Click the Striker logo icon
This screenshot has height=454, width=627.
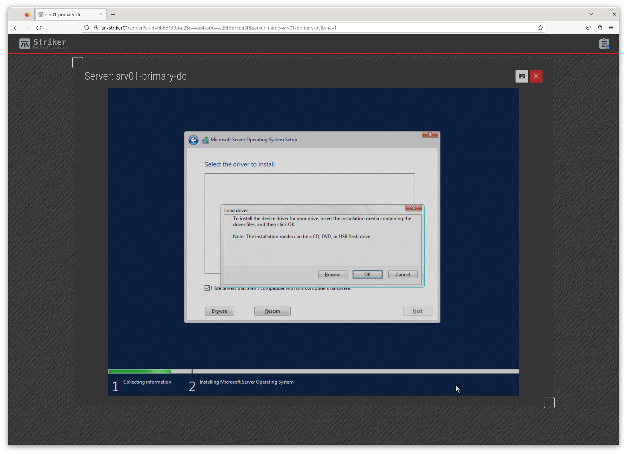tap(25, 43)
